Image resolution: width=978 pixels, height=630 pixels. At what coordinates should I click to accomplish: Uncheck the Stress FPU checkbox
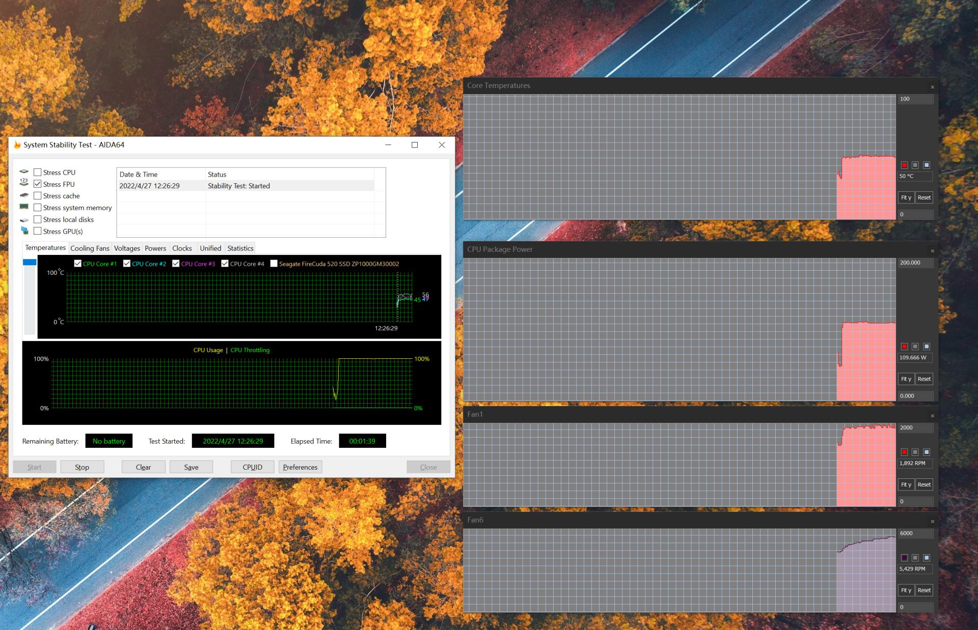(38, 184)
